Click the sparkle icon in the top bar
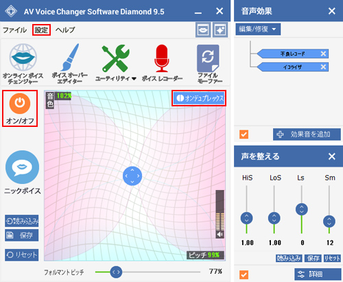The image size is (343, 282). 220,30
